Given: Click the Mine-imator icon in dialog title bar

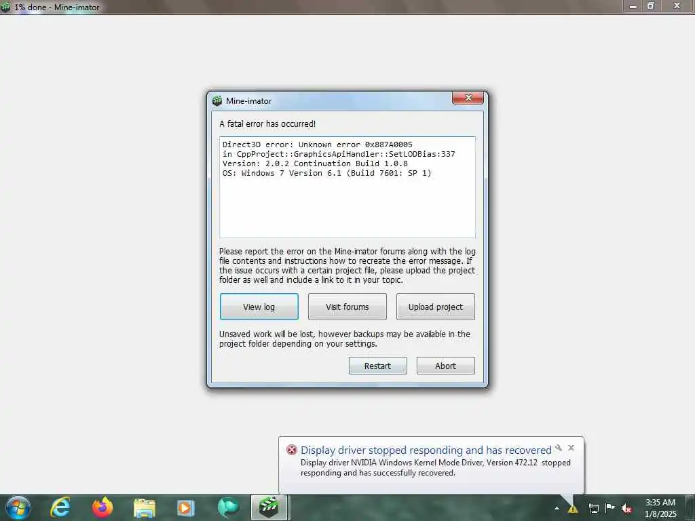Looking at the screenshot, I should click(x=217, y=101).
